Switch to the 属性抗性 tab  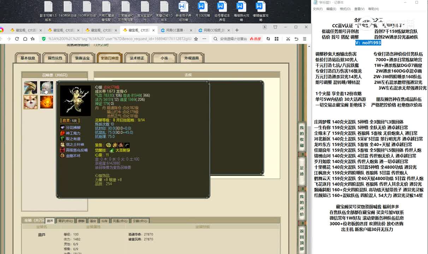(x=55, y=58)
